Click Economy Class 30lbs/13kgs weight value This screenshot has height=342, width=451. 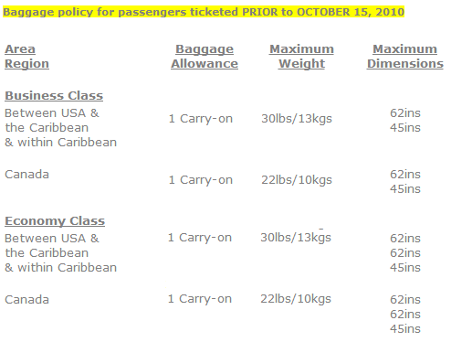click(296, 238)
